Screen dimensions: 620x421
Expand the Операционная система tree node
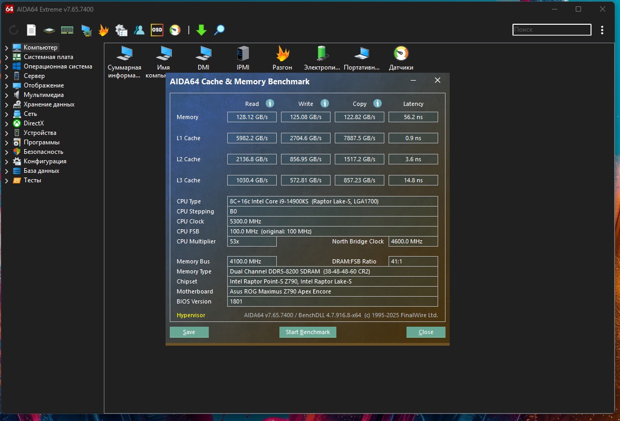coord(6,66)
